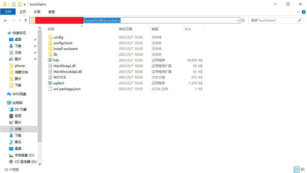Click the Help question mark icon

[303, 12]
